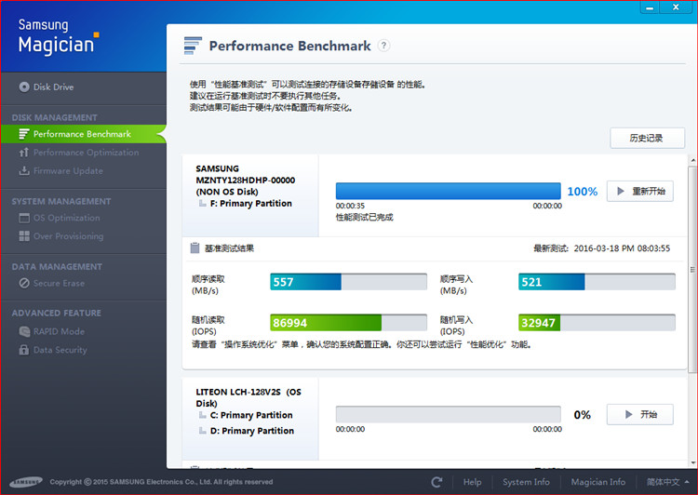Open the 历史记录 history button
The image size is (698, 495).
coord(647,138)
